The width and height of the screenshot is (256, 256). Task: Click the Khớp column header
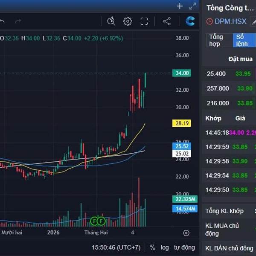(213, 118)
